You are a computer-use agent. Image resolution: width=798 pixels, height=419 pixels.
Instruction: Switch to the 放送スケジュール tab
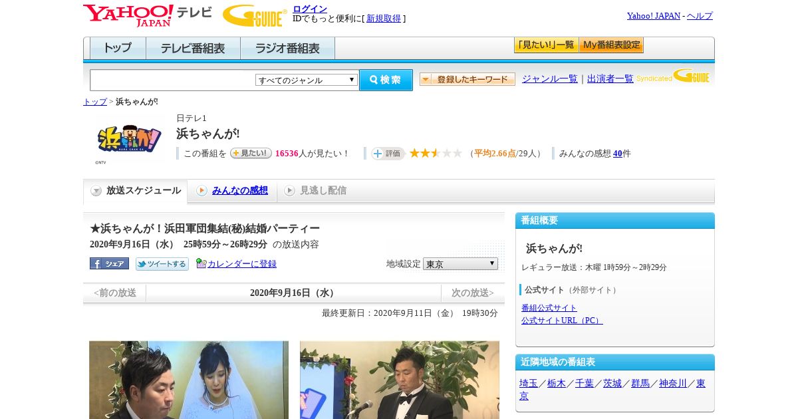[135, 192]
